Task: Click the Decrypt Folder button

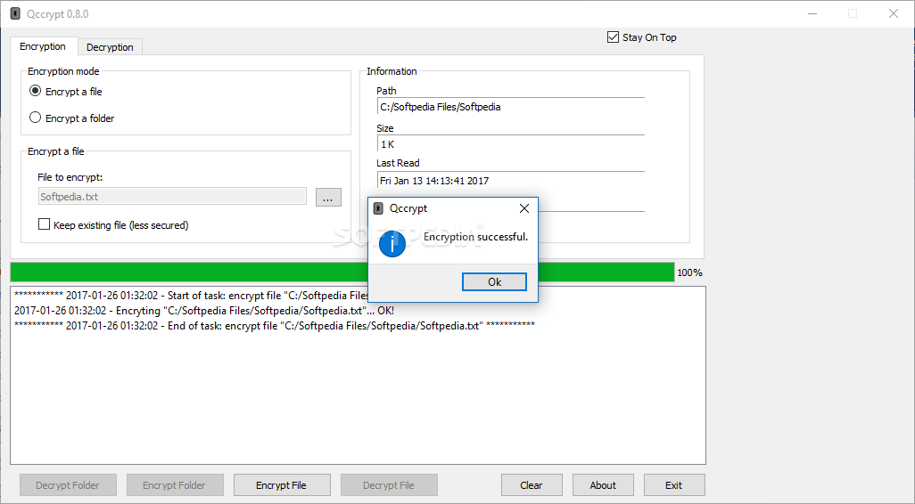Action: [68, 484]
